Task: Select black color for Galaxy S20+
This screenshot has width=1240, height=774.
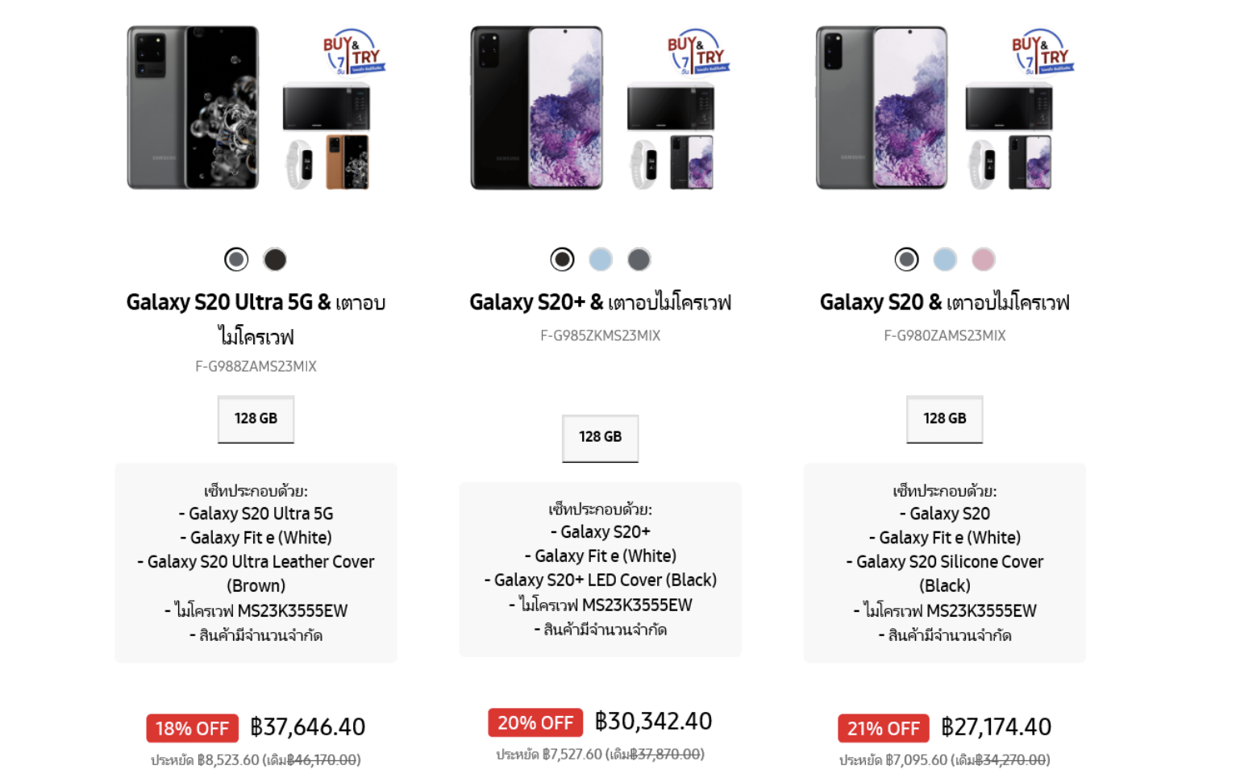Action: [x=562, y=260]
